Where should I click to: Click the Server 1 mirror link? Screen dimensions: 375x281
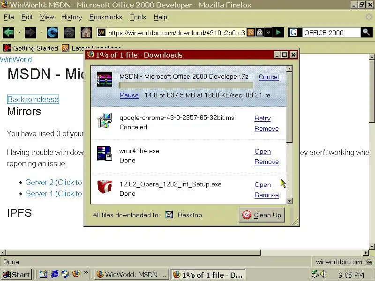pos(54,193)
